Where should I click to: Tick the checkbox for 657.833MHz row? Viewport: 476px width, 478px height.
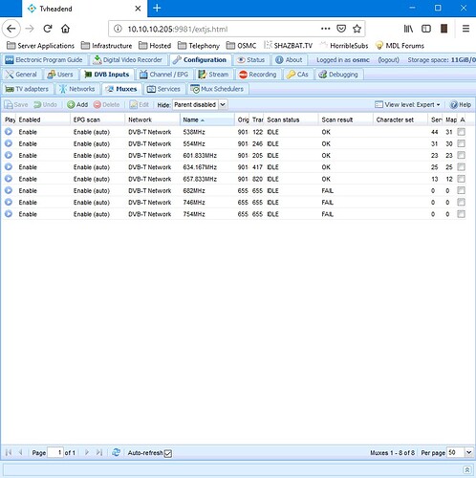[x=461, y=179]
